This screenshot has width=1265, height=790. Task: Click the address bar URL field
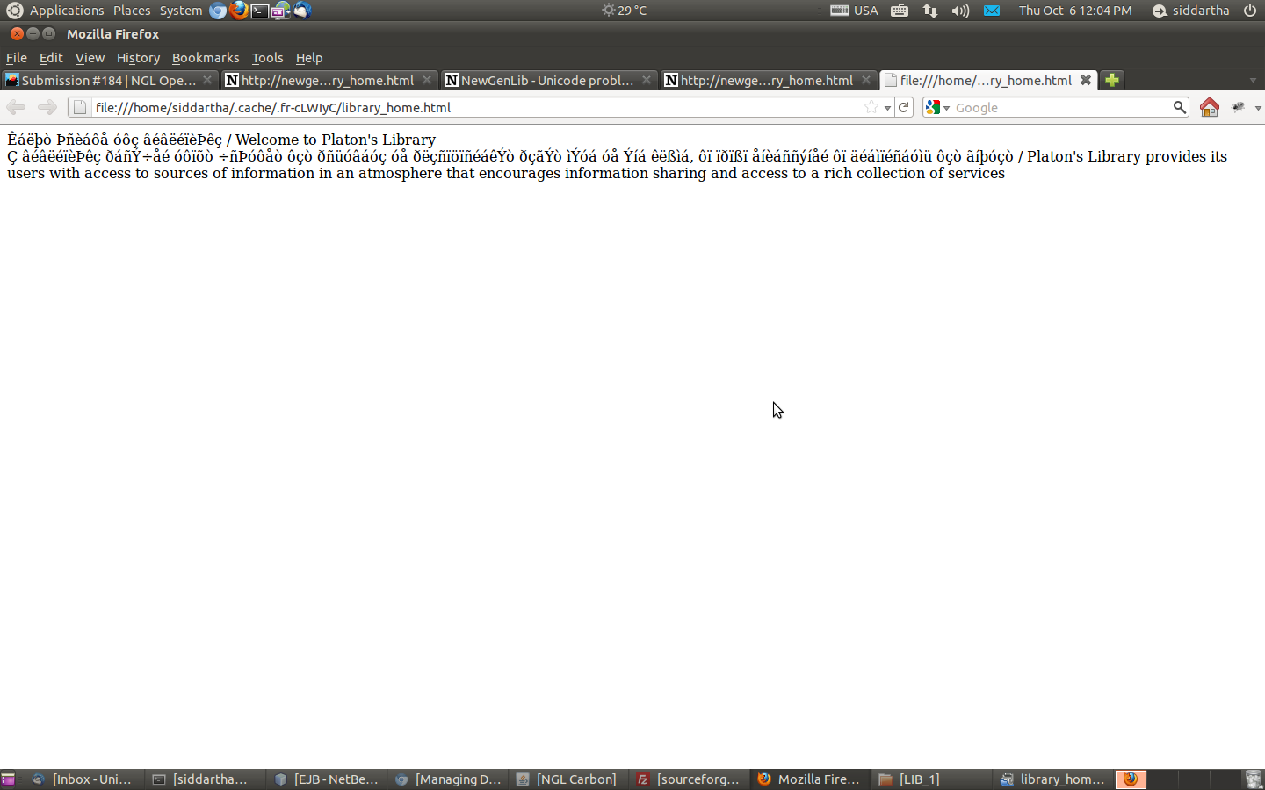(474, 107)
